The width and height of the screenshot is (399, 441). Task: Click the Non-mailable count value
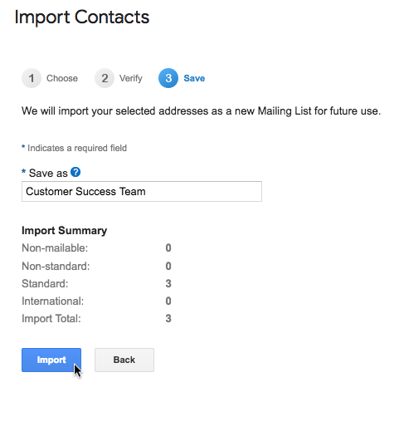(x=168, y=248)
